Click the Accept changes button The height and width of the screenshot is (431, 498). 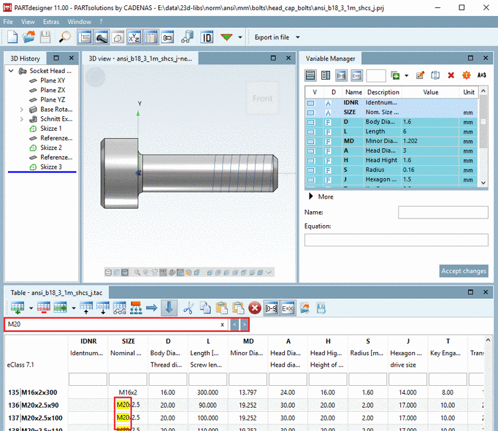tap(463, 270)
